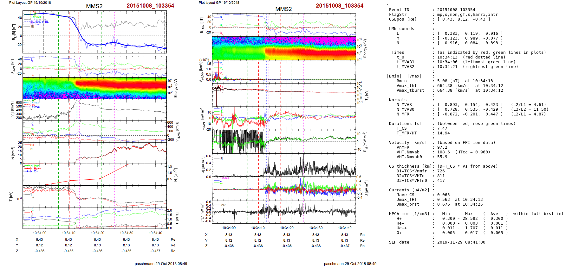Click the 10:34:20 tick on the left time axis
572x266 pixels.
coord(97,233)
